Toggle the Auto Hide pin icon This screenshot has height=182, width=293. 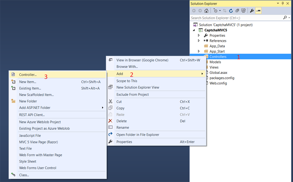click(283, 3)
